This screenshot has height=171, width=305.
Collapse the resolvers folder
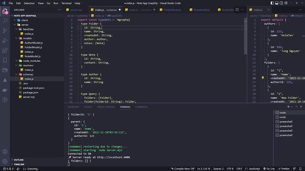[28, 66]
